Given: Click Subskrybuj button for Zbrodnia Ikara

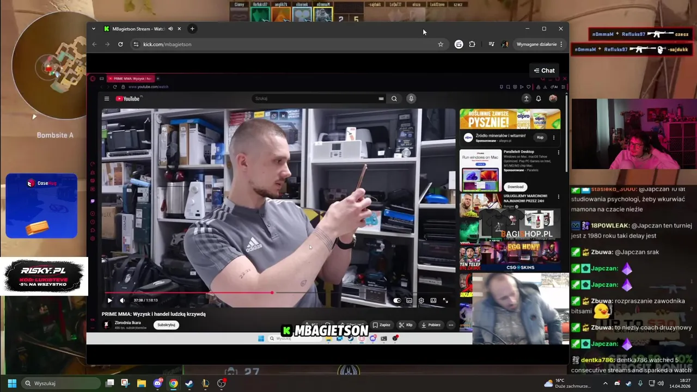Looking at the screenshot, I should [166, 325].
